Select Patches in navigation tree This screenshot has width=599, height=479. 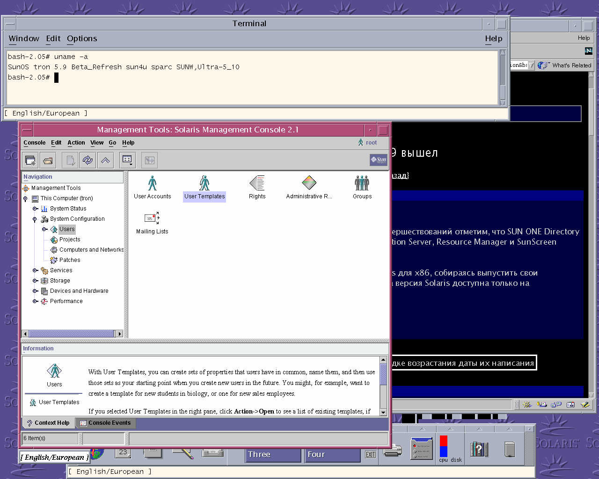(70, 260)
